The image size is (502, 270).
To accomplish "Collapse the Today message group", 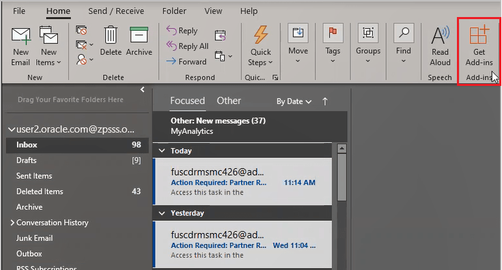I will click(x=162, y=151).
